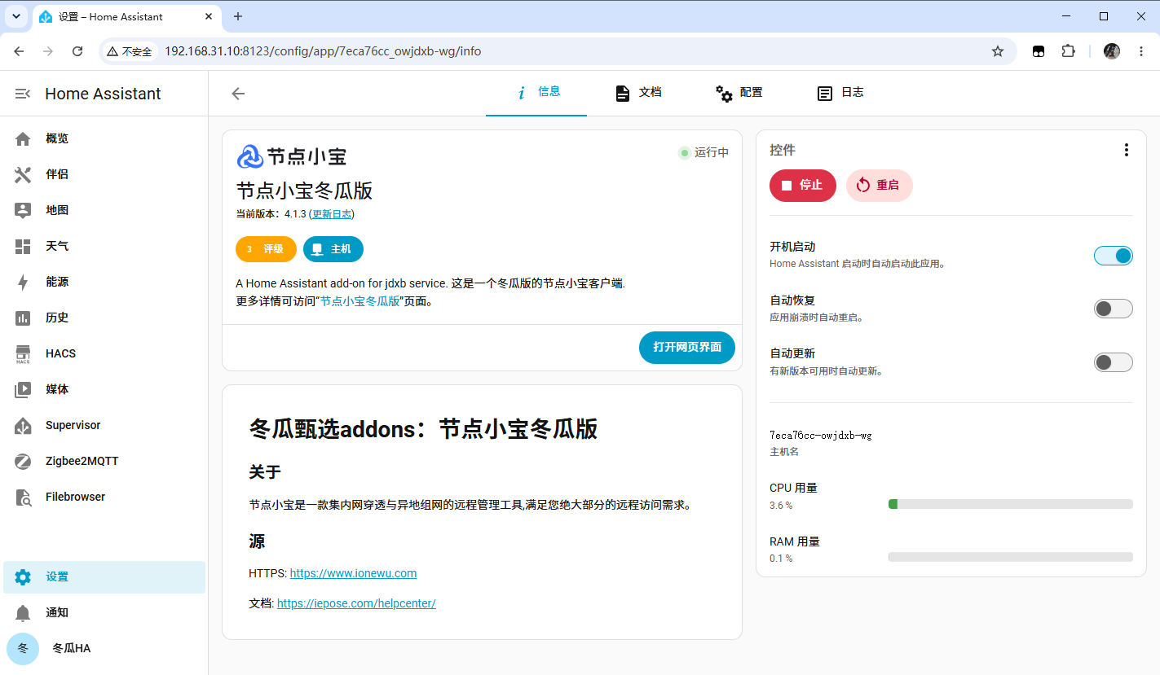The width and height of the screenshot is (1160, 675).
Task: Open the 控件 three-dot overflow menu
Action: [x=1127, y=150]
